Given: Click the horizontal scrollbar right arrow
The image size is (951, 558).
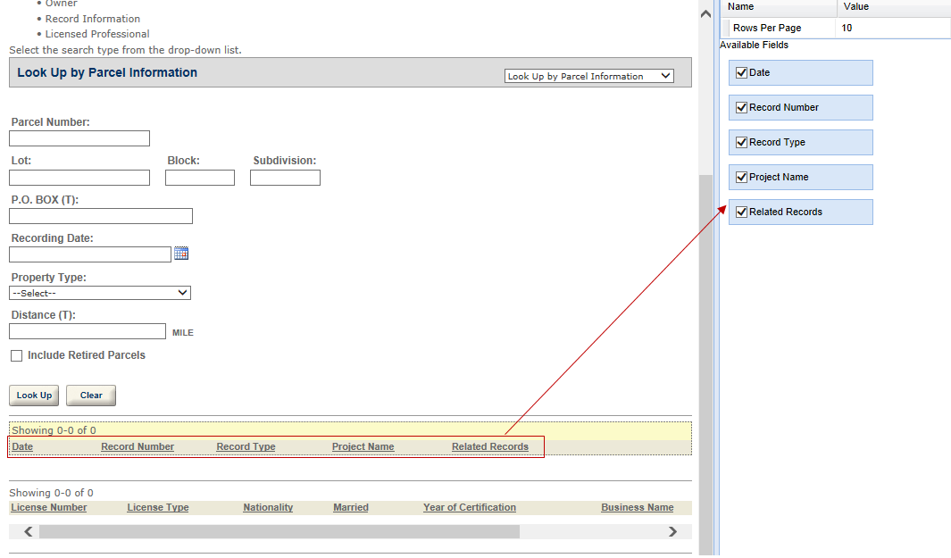Looking at the screenshot, I should click(672, 532).
